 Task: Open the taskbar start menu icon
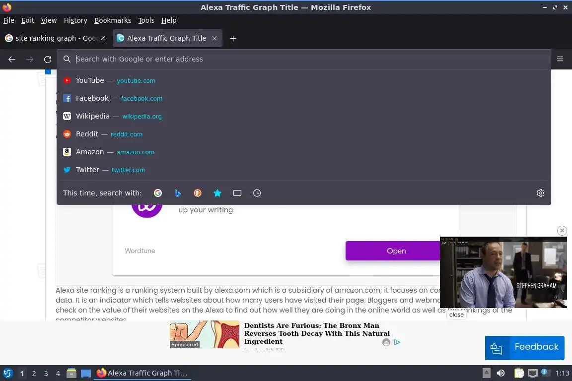(8, 373)
